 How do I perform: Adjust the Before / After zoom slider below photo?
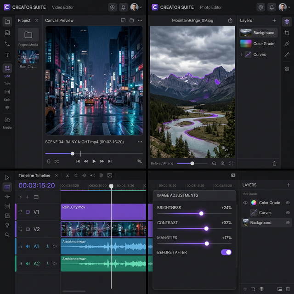tap(192, 164)
